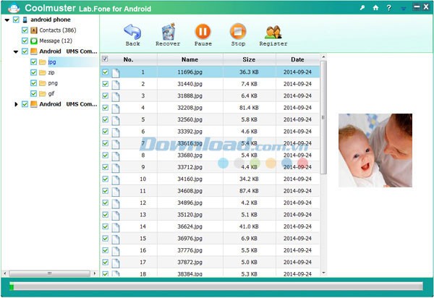Click the Recover icon in the toolbar

[168, 32]
